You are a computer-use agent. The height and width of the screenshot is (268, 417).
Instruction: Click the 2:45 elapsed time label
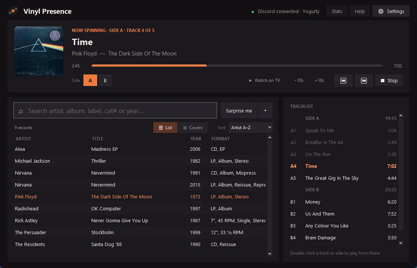[76, 66]
